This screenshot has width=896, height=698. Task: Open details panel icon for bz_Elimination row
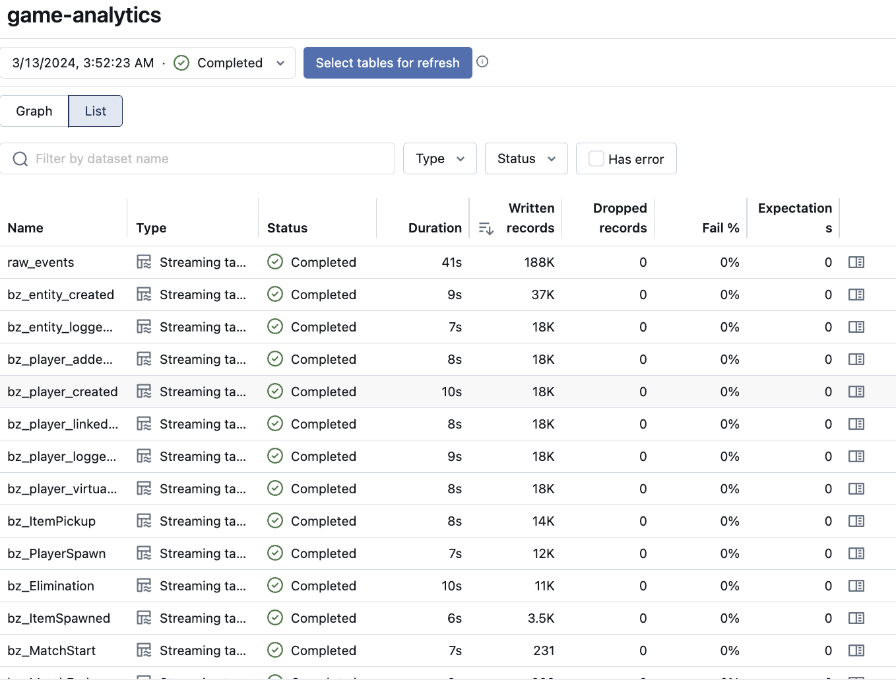coord(856,586)
